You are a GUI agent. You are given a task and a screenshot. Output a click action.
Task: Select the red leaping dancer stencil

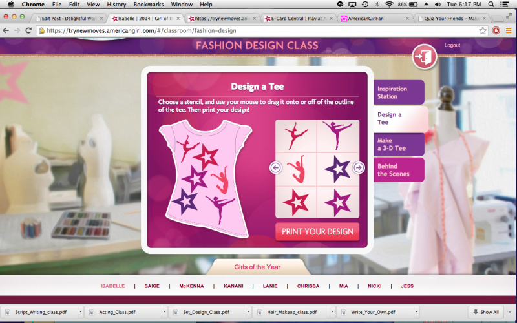[x=296, y=136]
